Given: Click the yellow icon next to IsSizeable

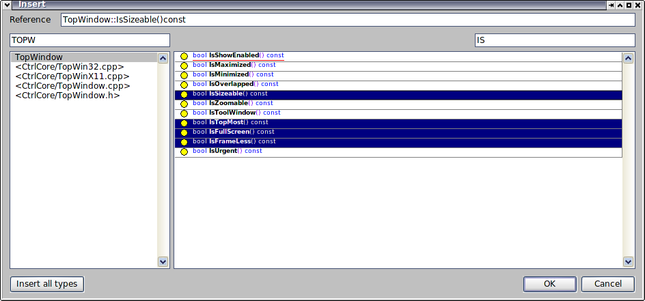Looking at the screenshot, I should coord(184,94).
